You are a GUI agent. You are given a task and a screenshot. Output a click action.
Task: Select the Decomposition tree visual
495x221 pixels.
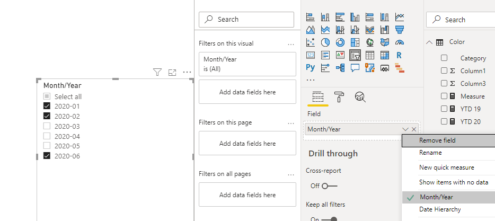(x=340, y=67)
